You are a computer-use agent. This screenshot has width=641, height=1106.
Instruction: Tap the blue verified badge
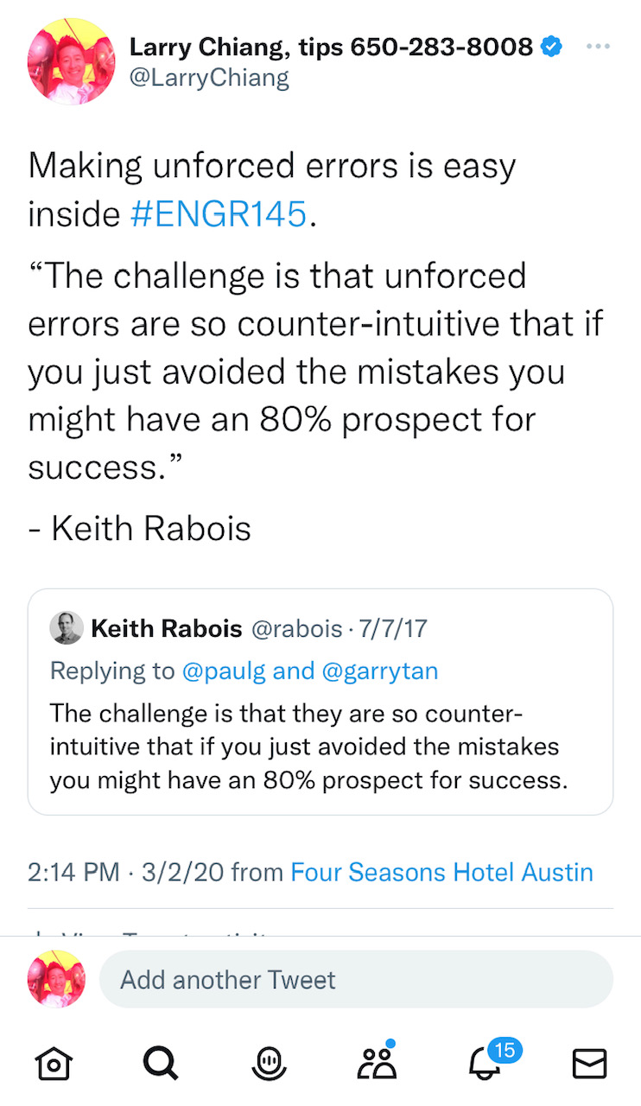(x=551, y=48)
